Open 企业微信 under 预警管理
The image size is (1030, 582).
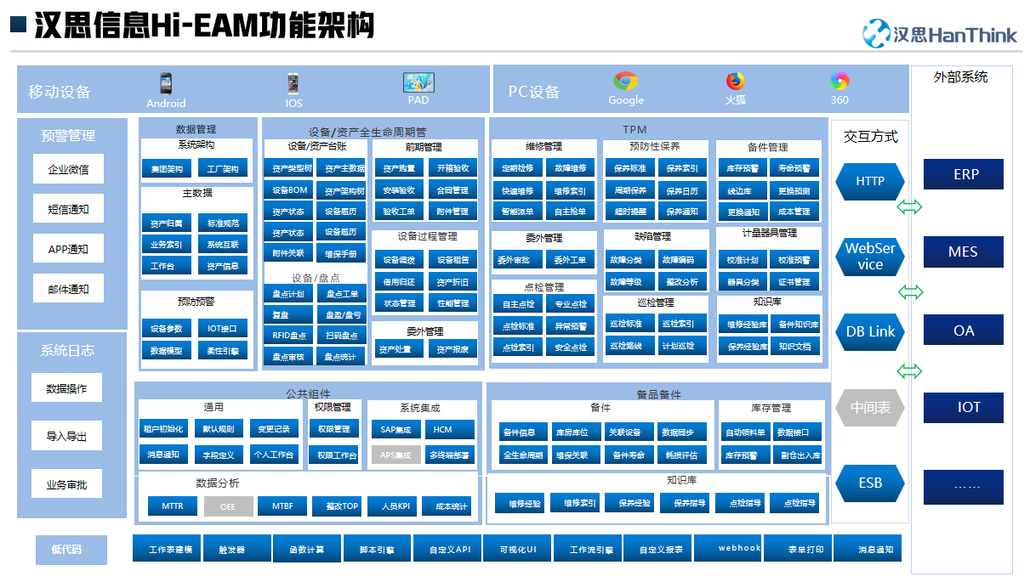pyautogui.click(x=68, y=169)
